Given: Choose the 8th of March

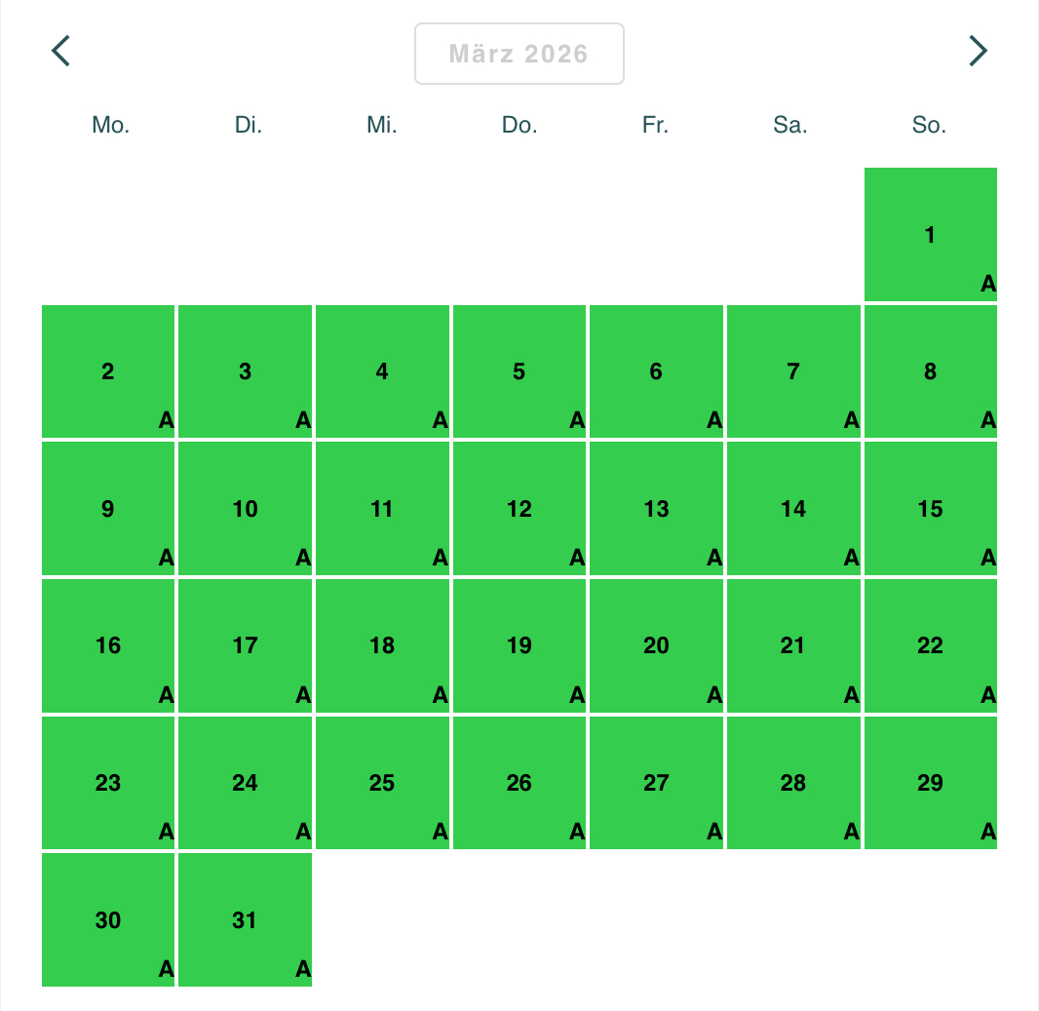Looking at the screenshot, I should click(x=930, y=371).
